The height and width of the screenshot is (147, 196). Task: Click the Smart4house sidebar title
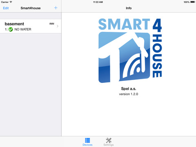31,8
